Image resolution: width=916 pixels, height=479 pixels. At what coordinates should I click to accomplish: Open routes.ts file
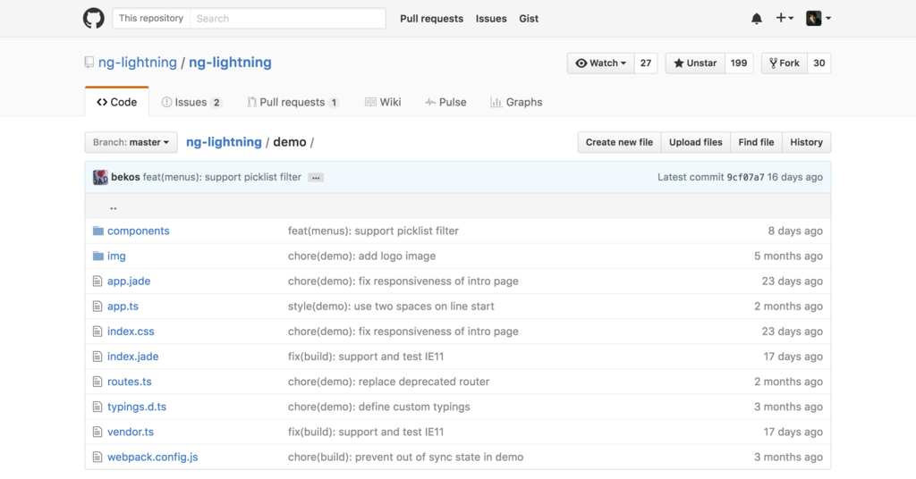click(x=130, y=382)
